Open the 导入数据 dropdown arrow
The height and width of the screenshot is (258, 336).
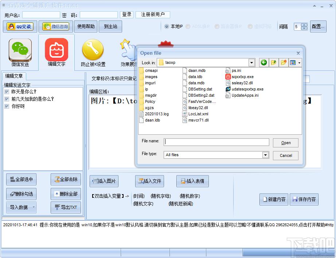(x=34, y=207)
